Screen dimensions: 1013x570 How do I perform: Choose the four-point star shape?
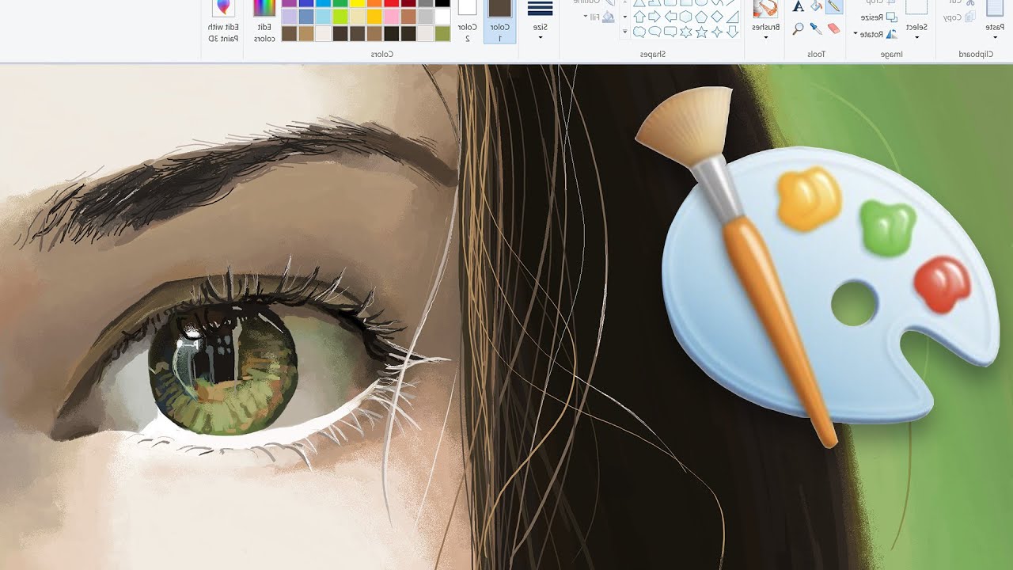point(717,32)
